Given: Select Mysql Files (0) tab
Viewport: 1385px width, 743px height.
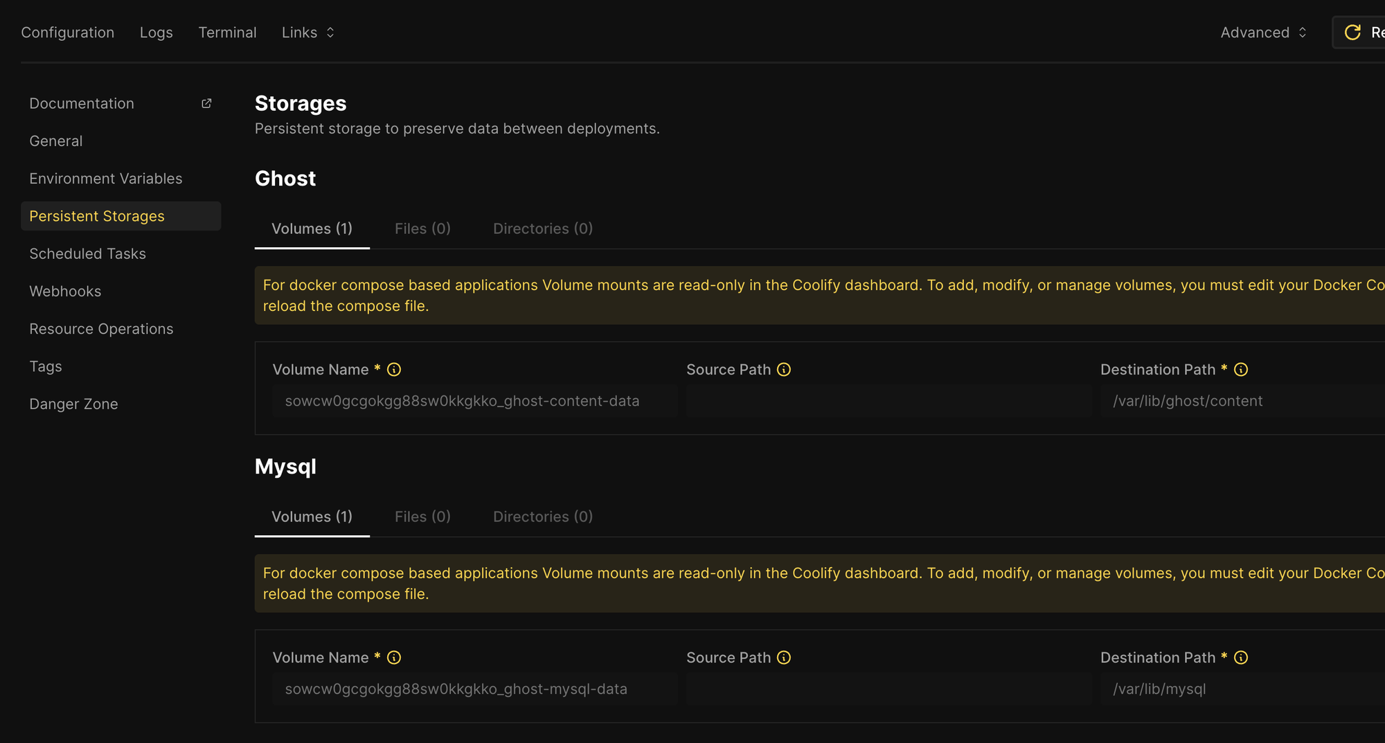Looking at the screenshot, I should (422, 517).
